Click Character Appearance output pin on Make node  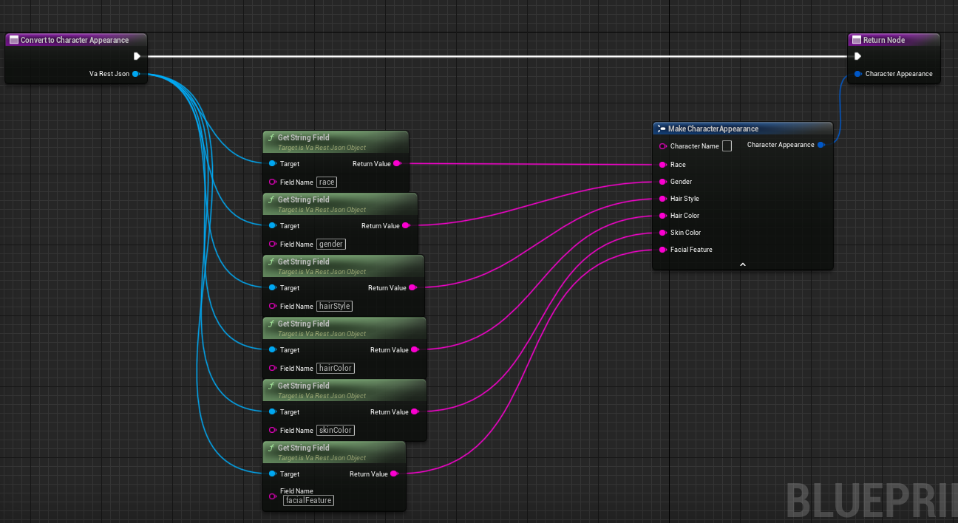click(821, 145)
